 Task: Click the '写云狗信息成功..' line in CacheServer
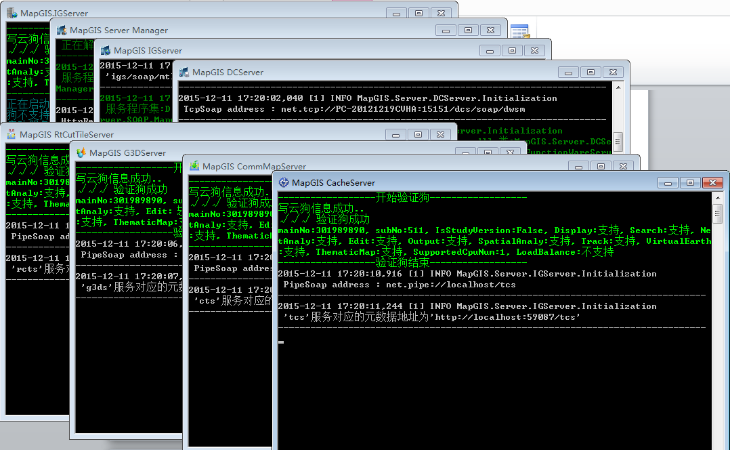pos(322,208)
